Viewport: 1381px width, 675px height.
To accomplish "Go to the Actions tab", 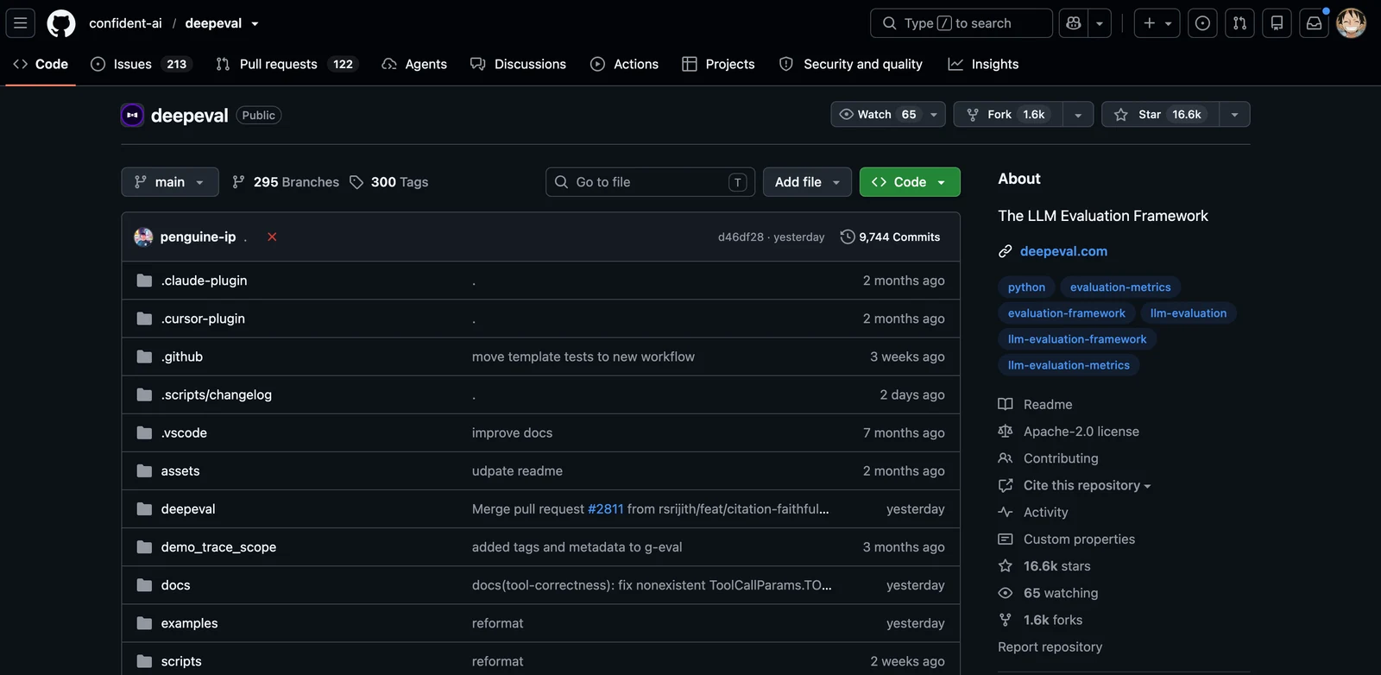I will point(624,64).
